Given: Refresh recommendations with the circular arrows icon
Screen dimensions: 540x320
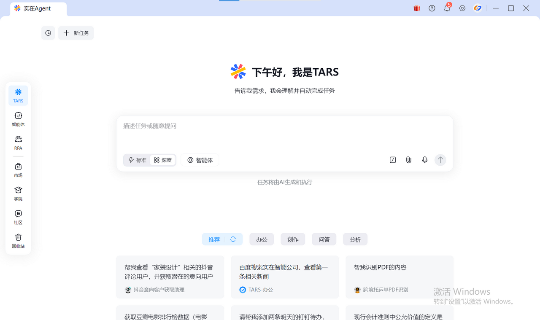Looking at the screenshot, I should [233, 239].
